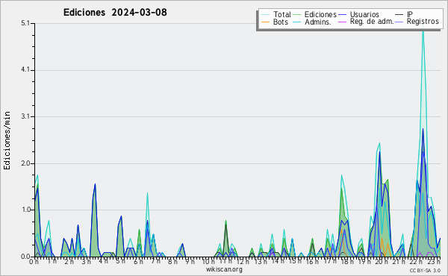Image resolution: width=448 pixels, height=276 pixels.
Task: Click the 18 h x-axis label
Action: tap(348, 261)
